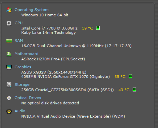This screenshot has width=158, height=128.
Task: Open the Audio section heading
Action: point(20,111)
